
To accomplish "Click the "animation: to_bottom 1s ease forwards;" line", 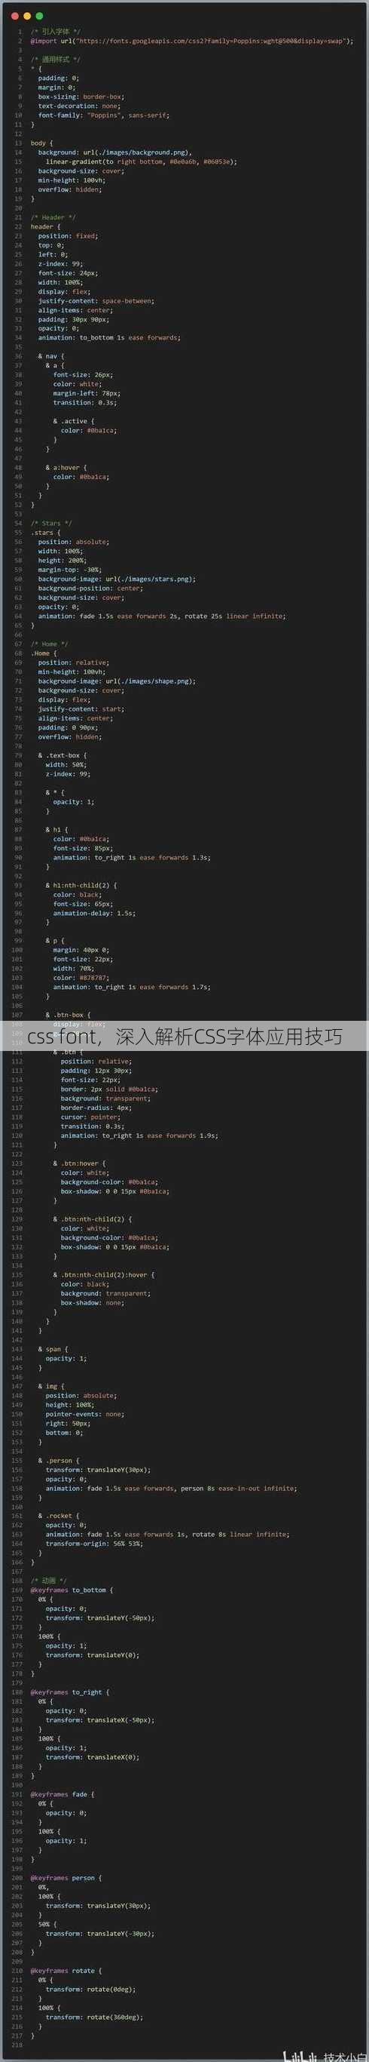I will click(x=109, y=338).
